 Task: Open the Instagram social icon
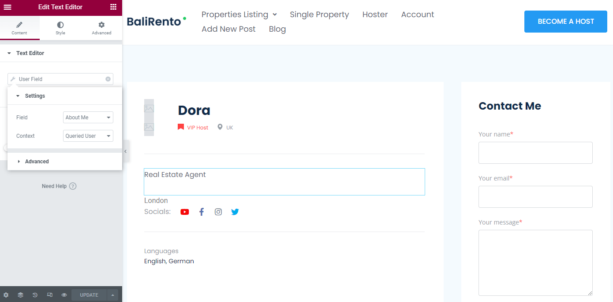[218, 212]
